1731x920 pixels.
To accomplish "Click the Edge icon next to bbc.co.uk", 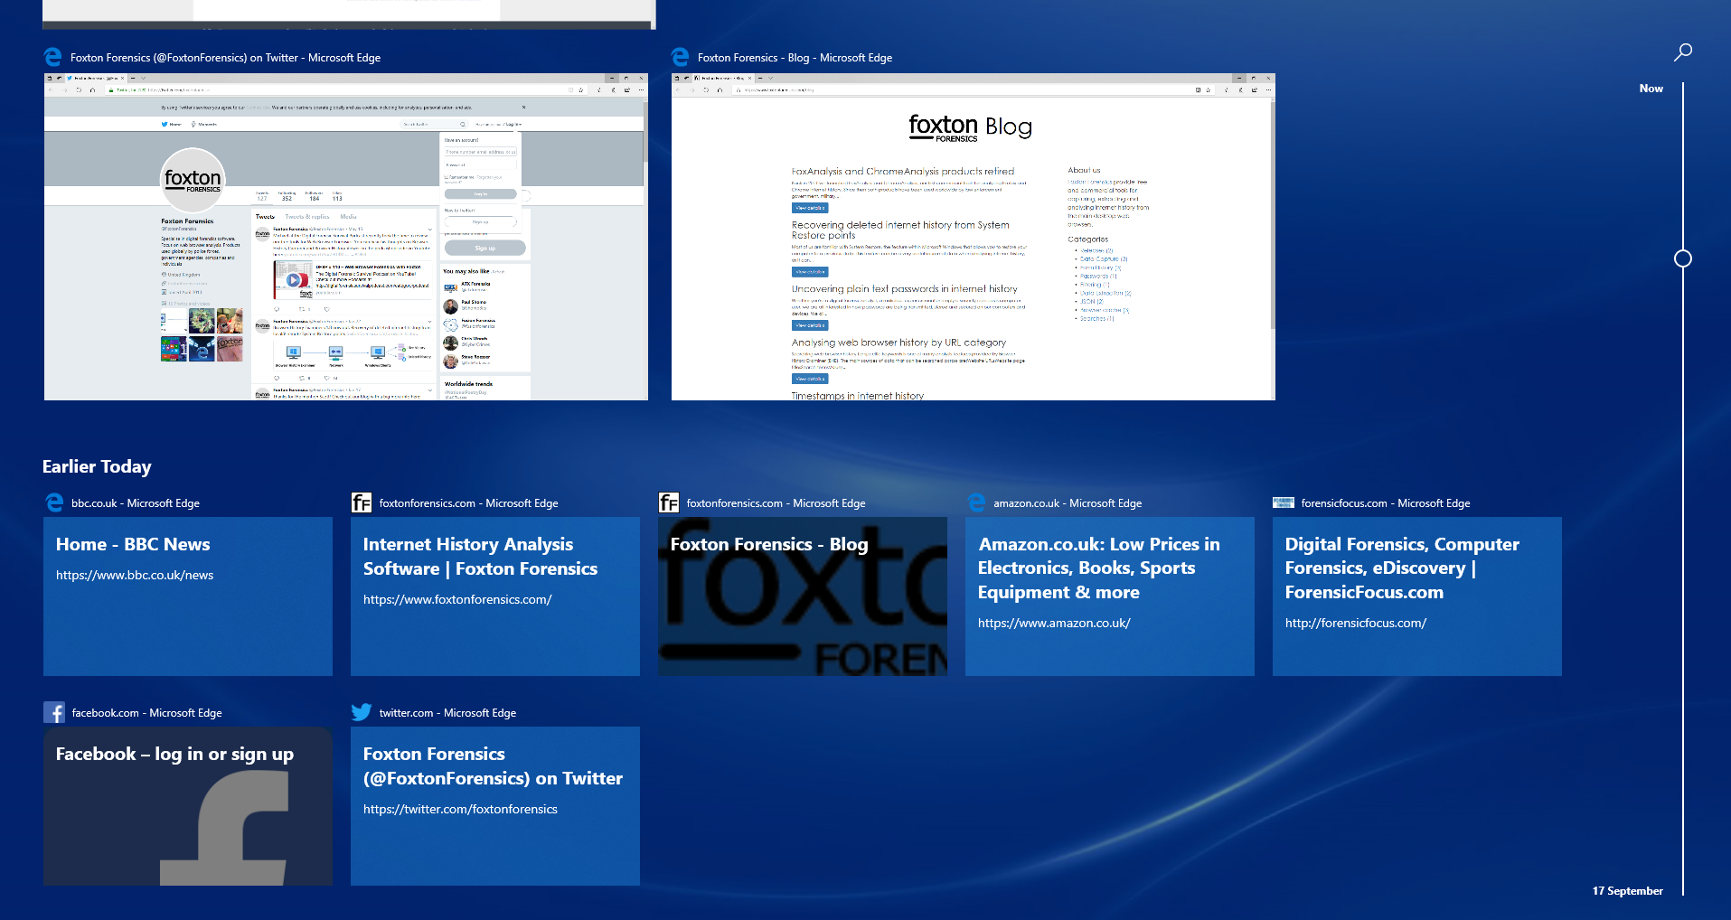I will click(x=54, y=502).
